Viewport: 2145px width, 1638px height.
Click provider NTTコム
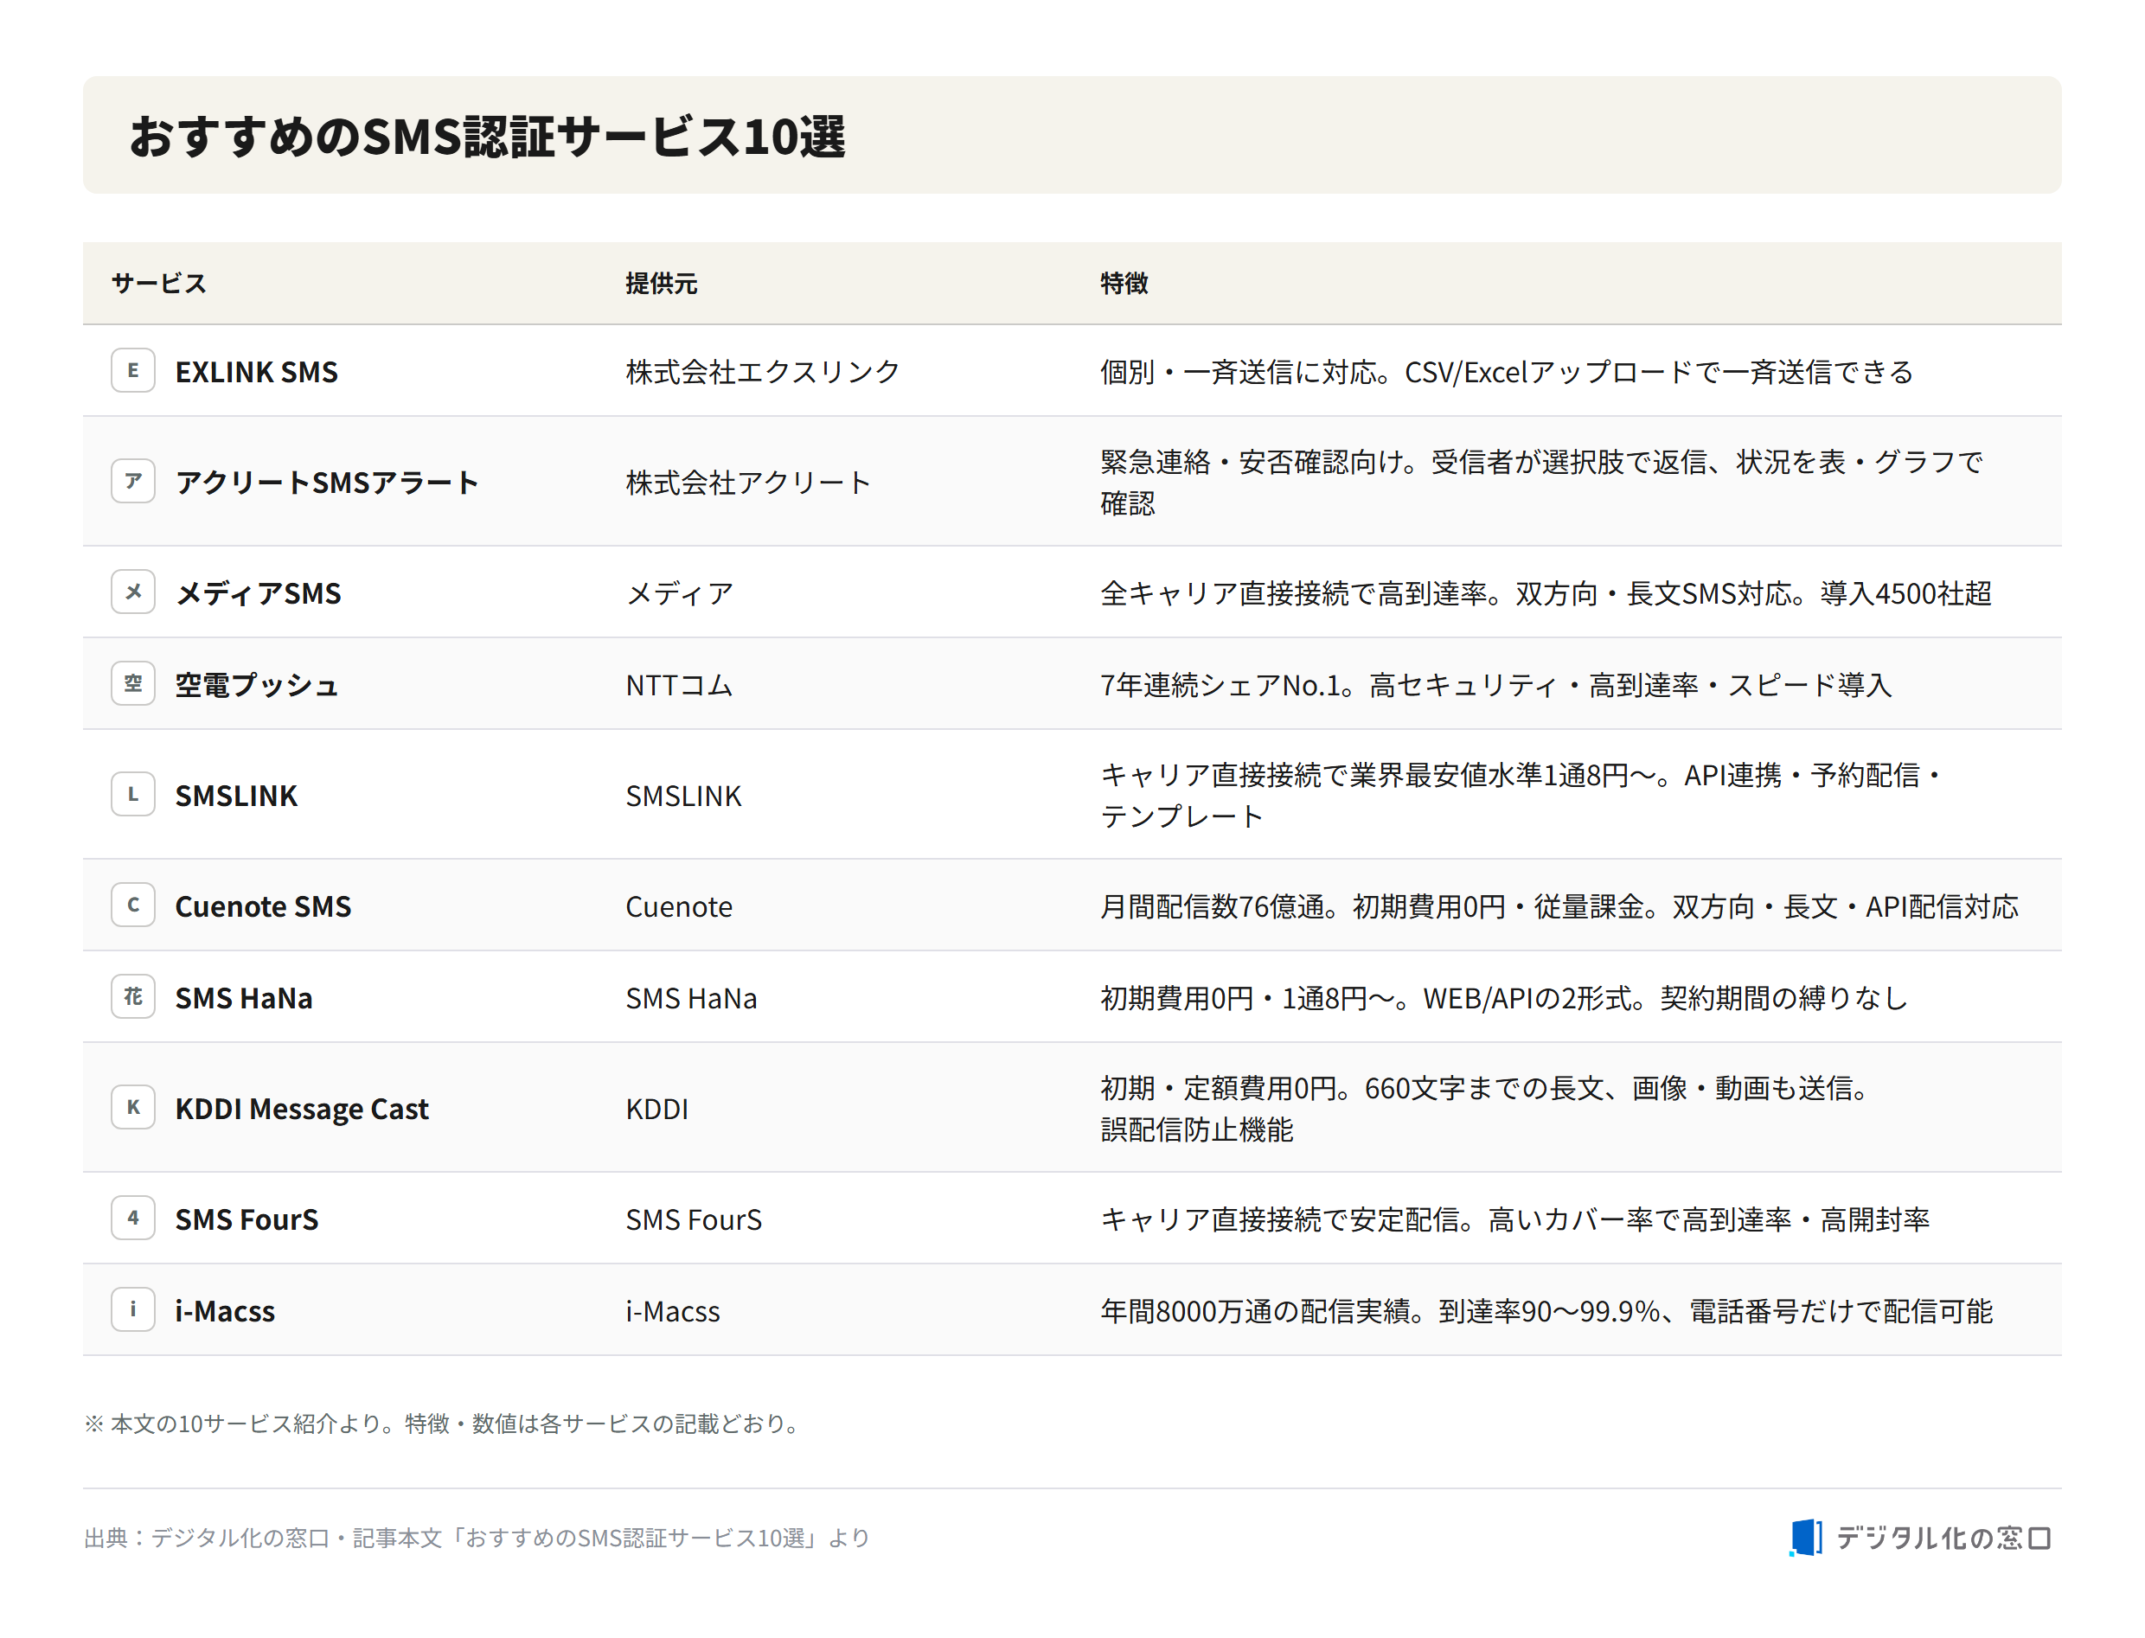pos(679,684)
